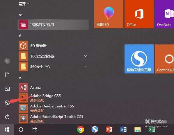
Task: Click the 360安全中心 folder icon
Action: (23, 66)
